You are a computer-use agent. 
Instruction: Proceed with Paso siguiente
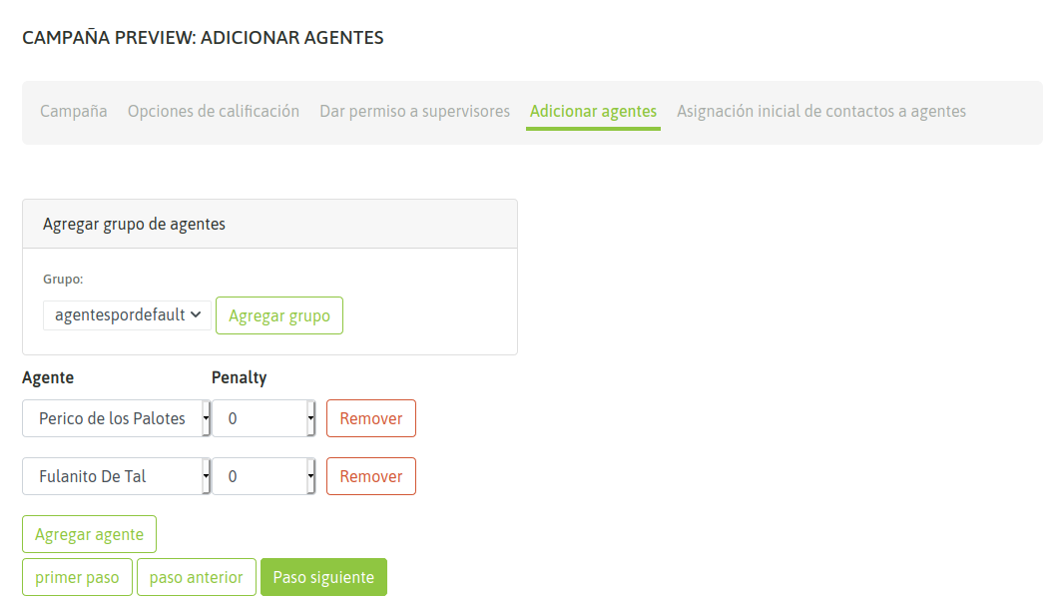(323, 577)
